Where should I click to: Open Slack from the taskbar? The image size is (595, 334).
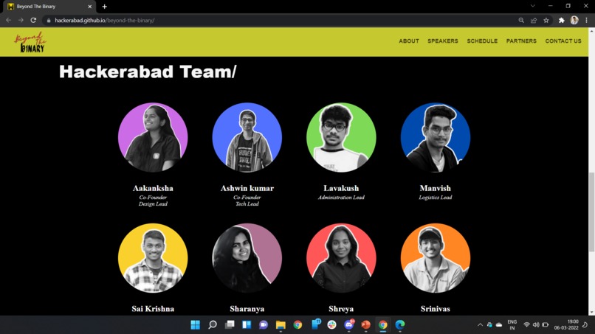[331, 324]
